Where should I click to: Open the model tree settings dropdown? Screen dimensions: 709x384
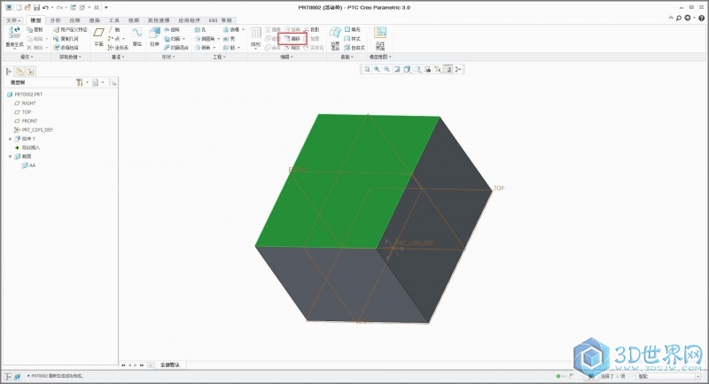coord(82,82)
